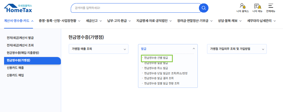
Task: Click chevron next to 상담·불복·제보 menu
Action: tap(240, 21)
